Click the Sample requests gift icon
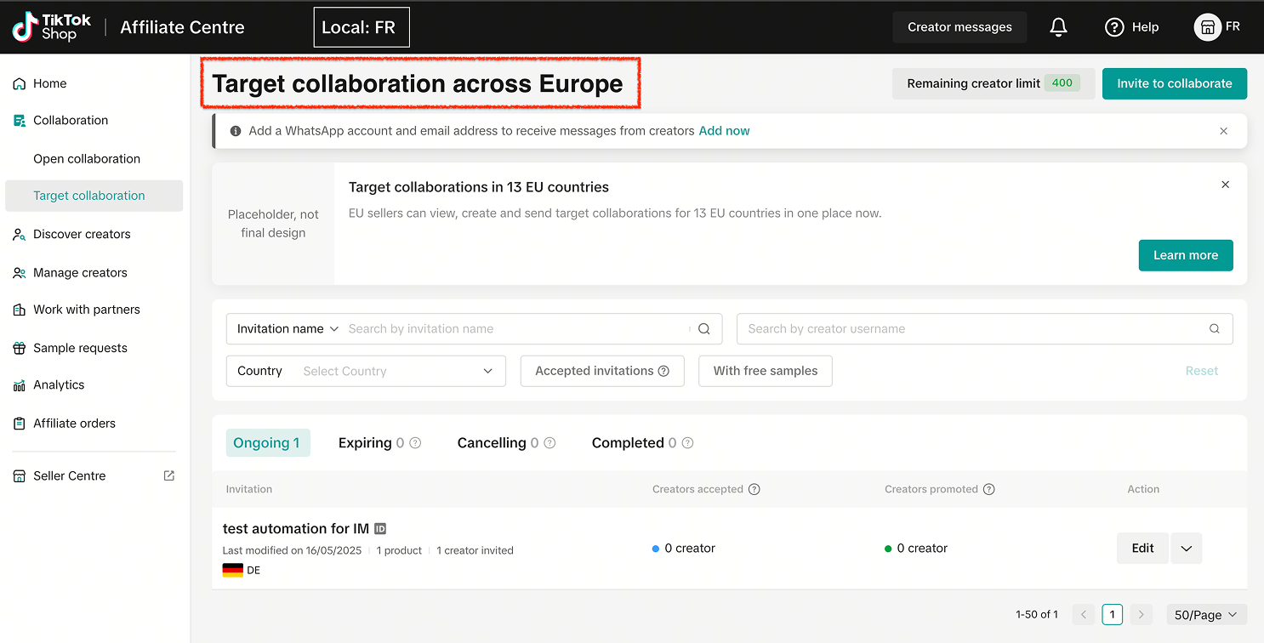This screenshot has width=1264, height=643. click(x=19, y=348)
